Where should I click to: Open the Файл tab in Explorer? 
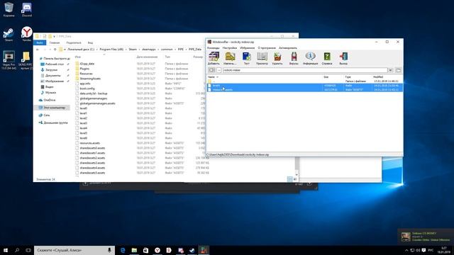(40, 42)
